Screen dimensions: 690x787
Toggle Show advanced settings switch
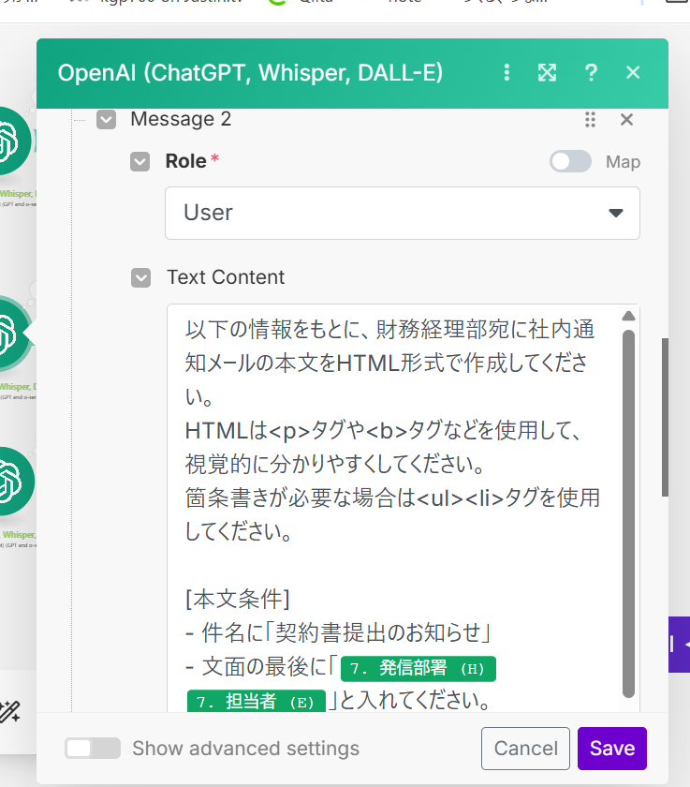pyautogui.click(x=93, y=749)
